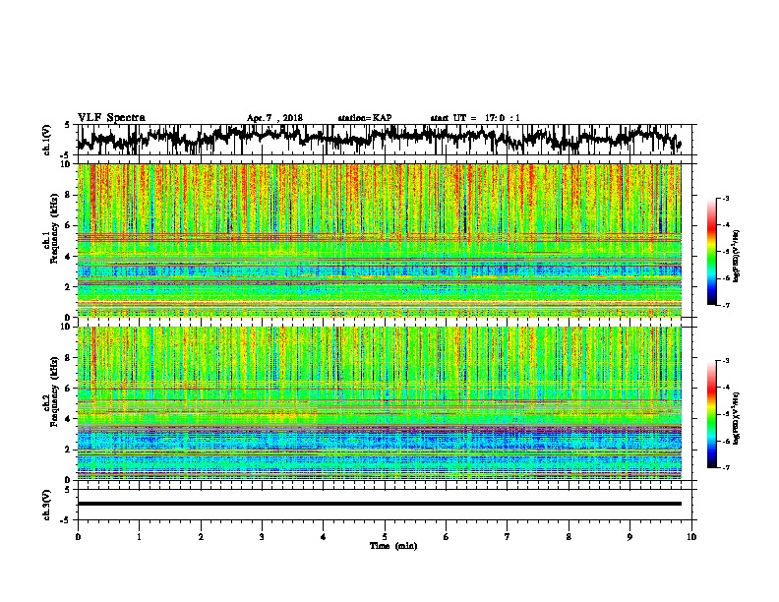Viewport: 779px width, 602px height.
Task: Click the "VLF Spectra" plot title
Action: [x=111, y=117]
